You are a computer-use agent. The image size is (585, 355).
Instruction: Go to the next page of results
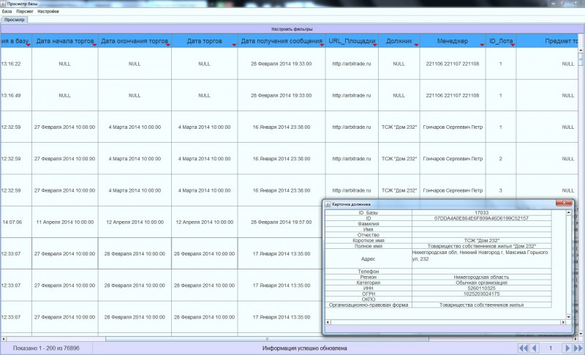coord(567,348)
